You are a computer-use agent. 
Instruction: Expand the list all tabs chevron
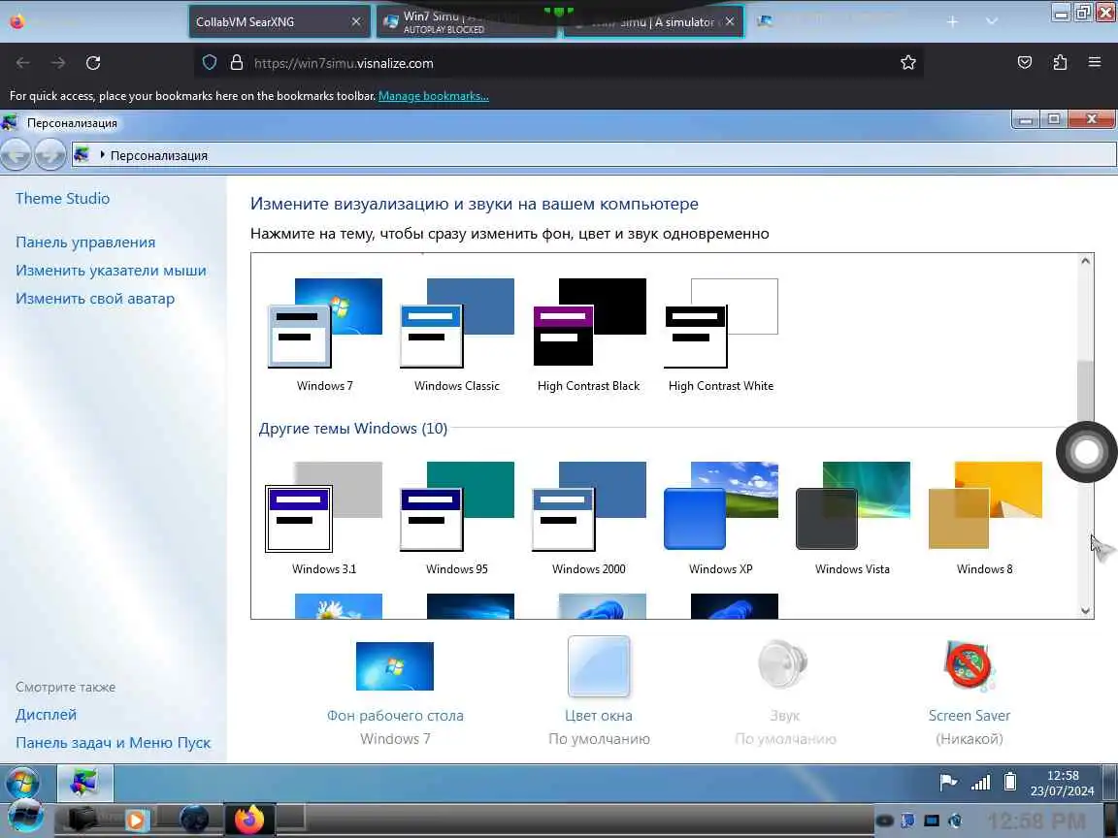click(x=991, y=21)
